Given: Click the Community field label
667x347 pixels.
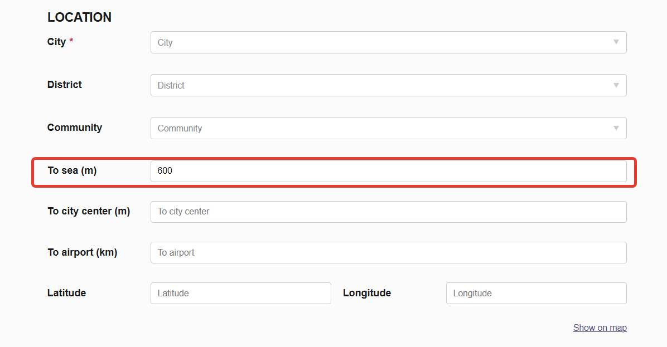Looking at the screenshot, I should [75, 128].
